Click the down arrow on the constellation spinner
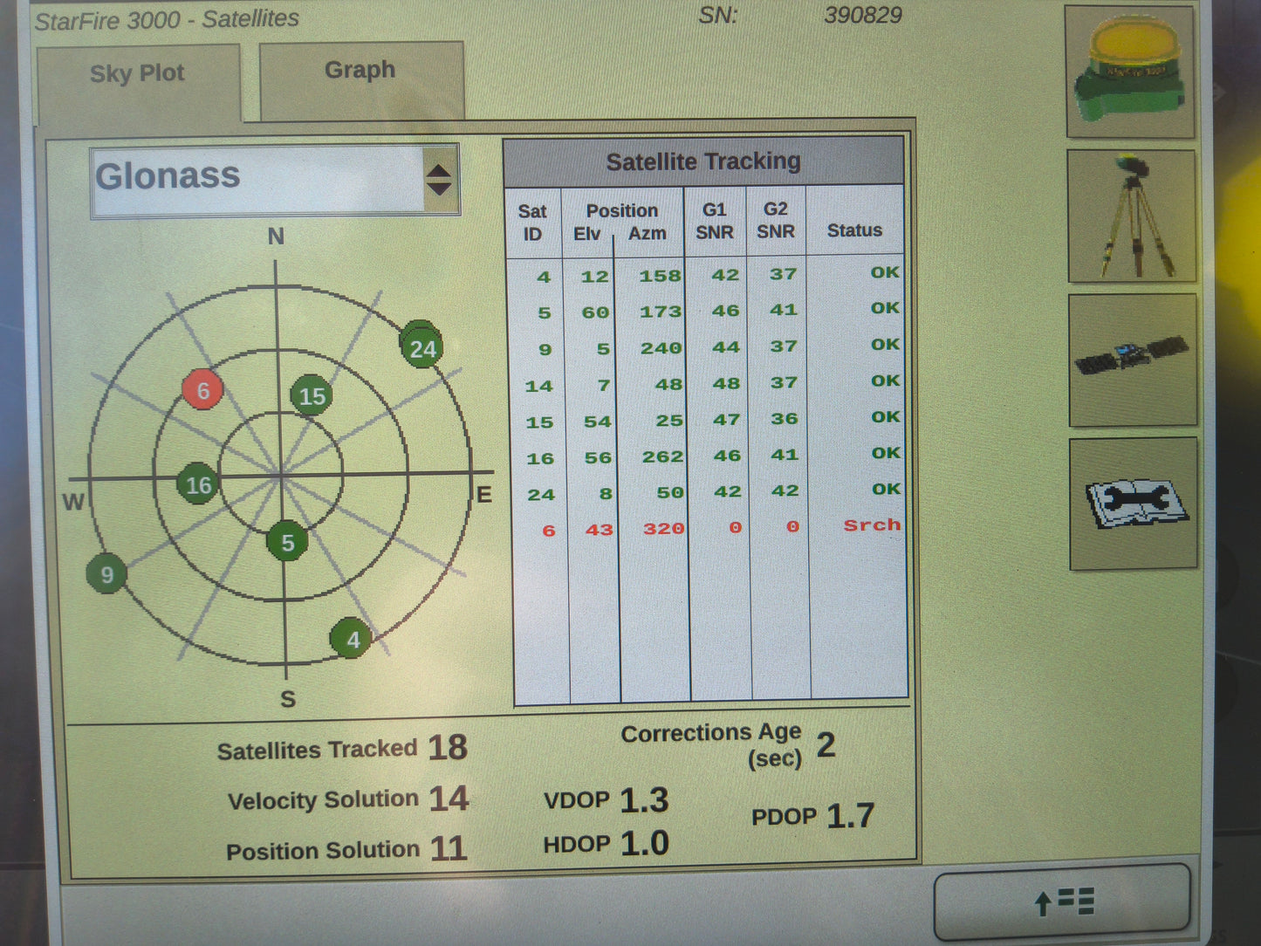This screenshot has width=1261, height=946. [441, 189]
